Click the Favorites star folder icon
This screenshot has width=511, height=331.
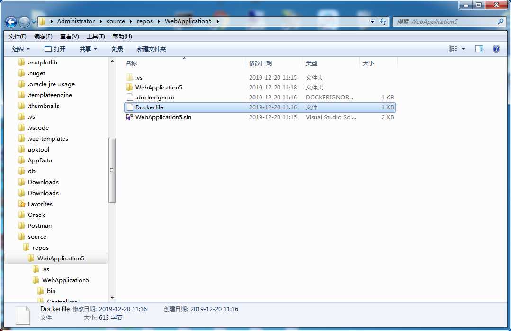22,204
